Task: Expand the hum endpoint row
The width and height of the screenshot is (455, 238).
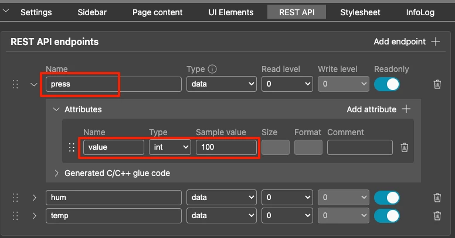Action: 34,198
